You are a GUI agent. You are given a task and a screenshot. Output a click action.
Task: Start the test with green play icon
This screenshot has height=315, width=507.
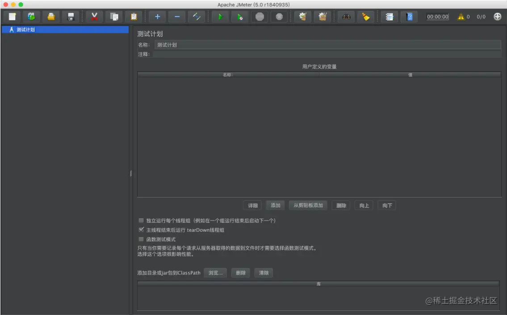220,17
